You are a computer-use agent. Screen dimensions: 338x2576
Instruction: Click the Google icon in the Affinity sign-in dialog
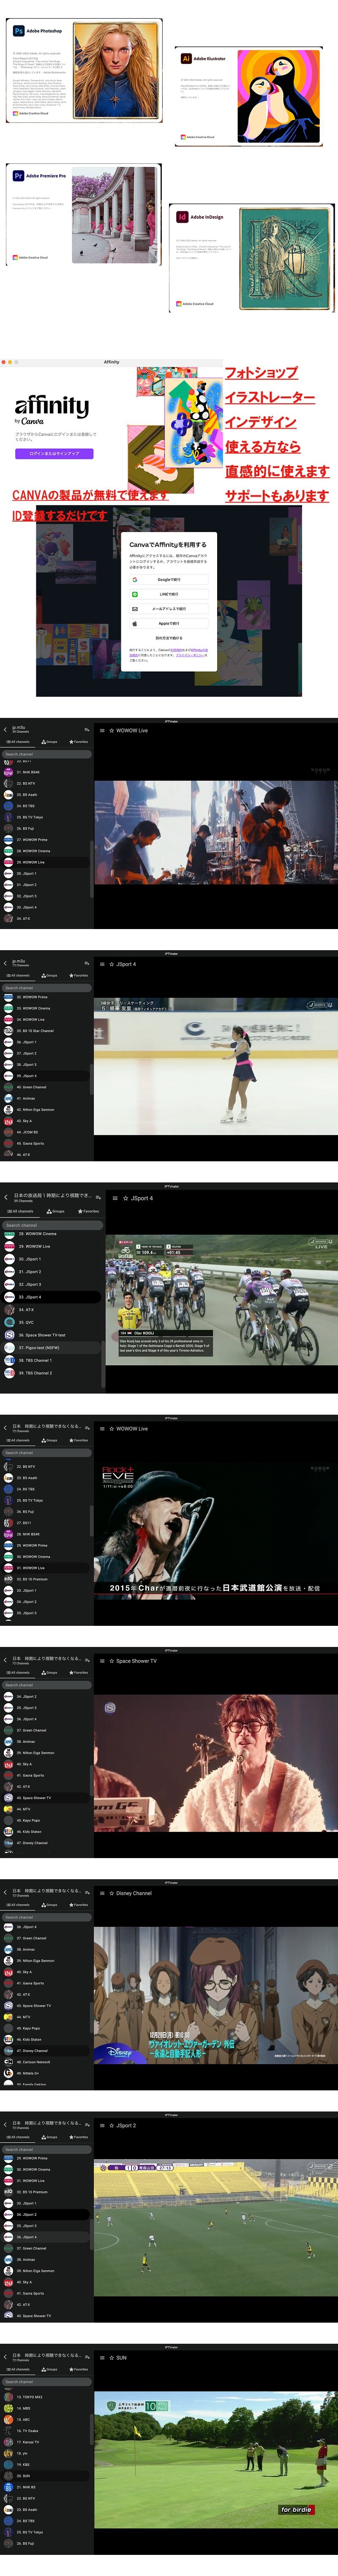[x=135, y=580]
